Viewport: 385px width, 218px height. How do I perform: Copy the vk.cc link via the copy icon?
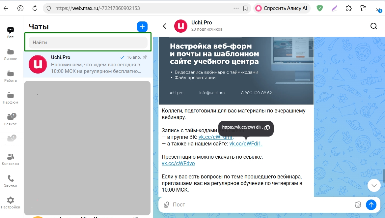click(267, 127)
